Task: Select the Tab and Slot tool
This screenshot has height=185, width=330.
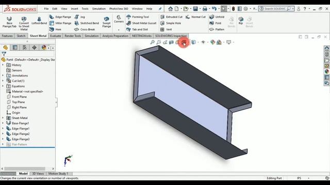Action: click(137, 29)
